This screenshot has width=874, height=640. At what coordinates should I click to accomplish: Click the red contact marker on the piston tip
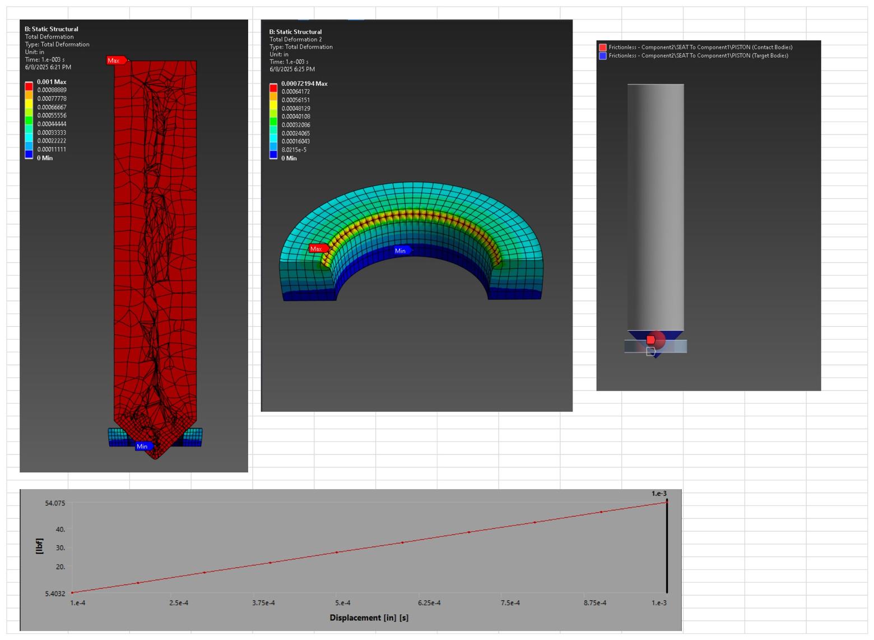coord(650,340)
